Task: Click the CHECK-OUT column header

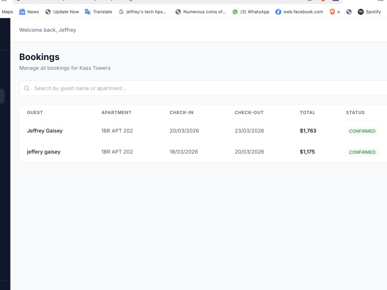Action: [x=249, y=113]
